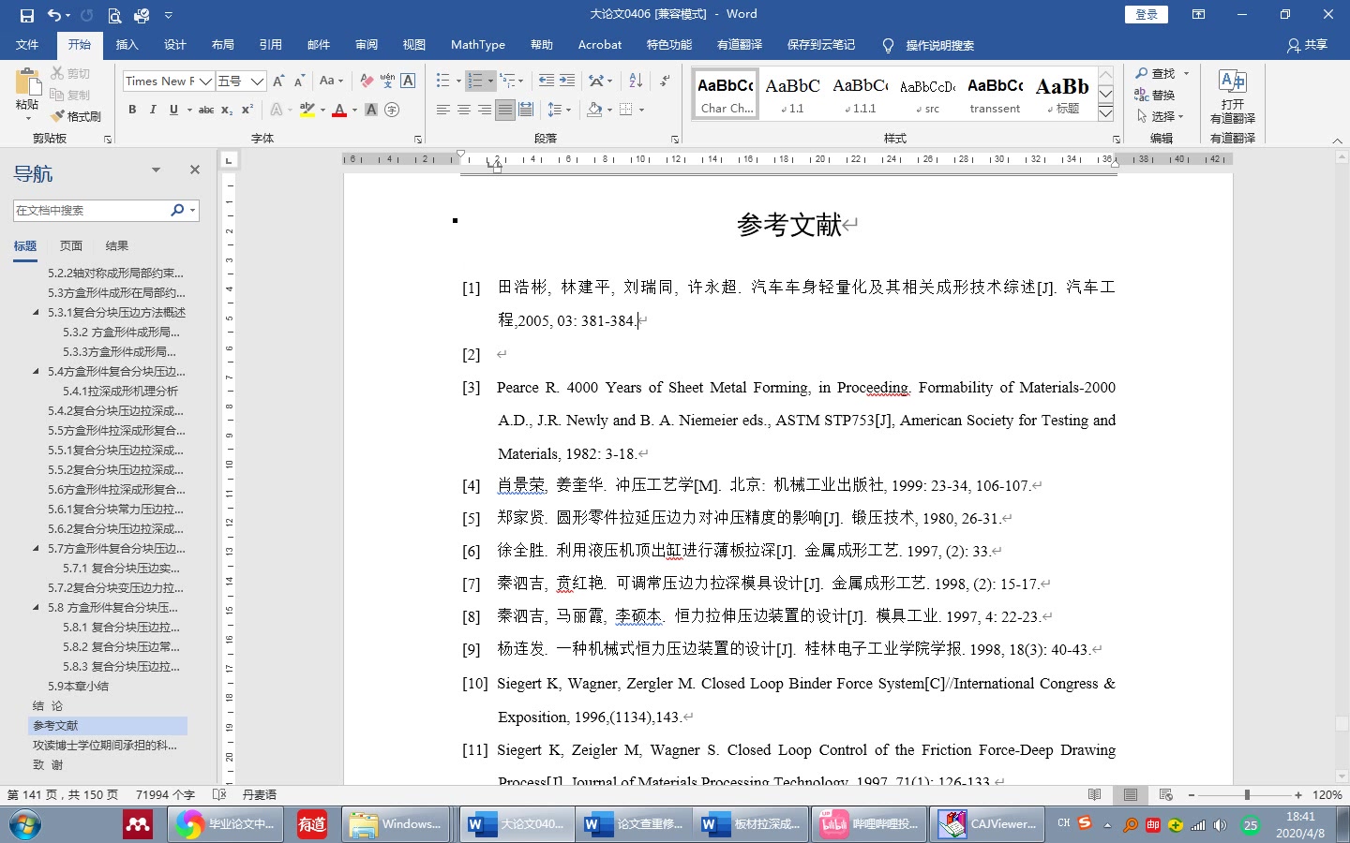The width and height of the screenshot is (1350, 843).
Task: Open the 选择 (Select) dropdown in the editing group
Action: coord(1160,116)
